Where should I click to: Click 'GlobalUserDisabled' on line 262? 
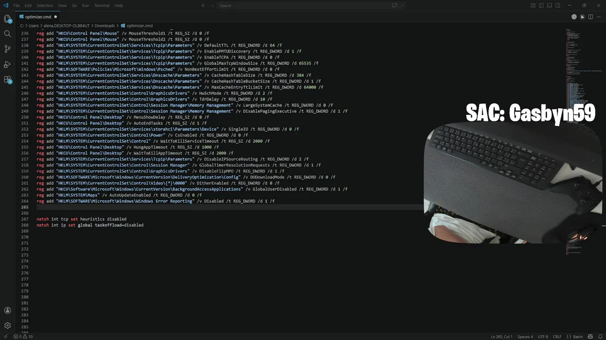tap(275, 189)
